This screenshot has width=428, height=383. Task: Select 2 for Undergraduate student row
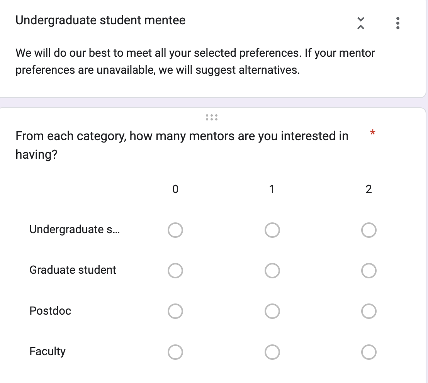tap(369, 230)
